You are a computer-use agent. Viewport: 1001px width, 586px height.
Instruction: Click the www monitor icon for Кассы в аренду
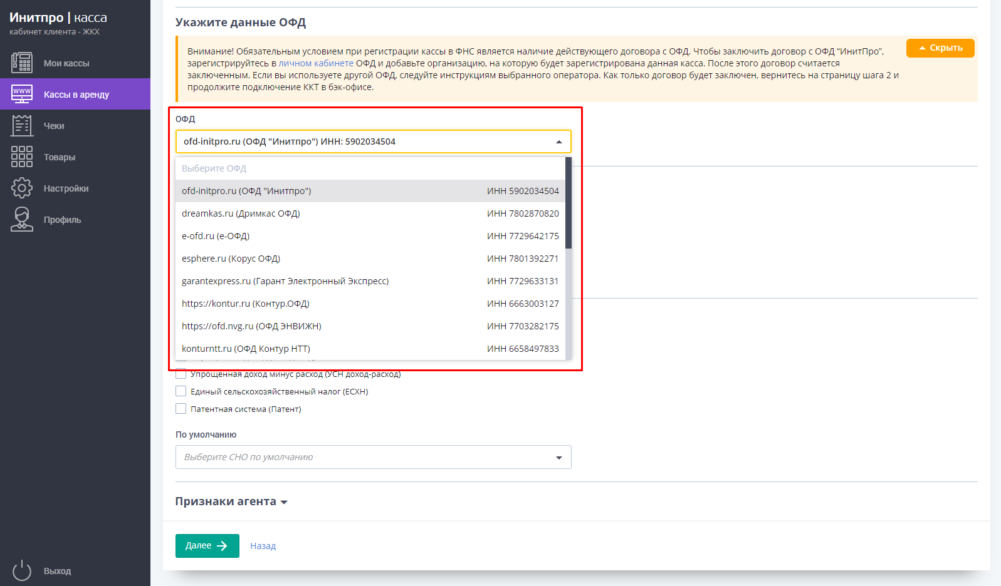[22, 94]
